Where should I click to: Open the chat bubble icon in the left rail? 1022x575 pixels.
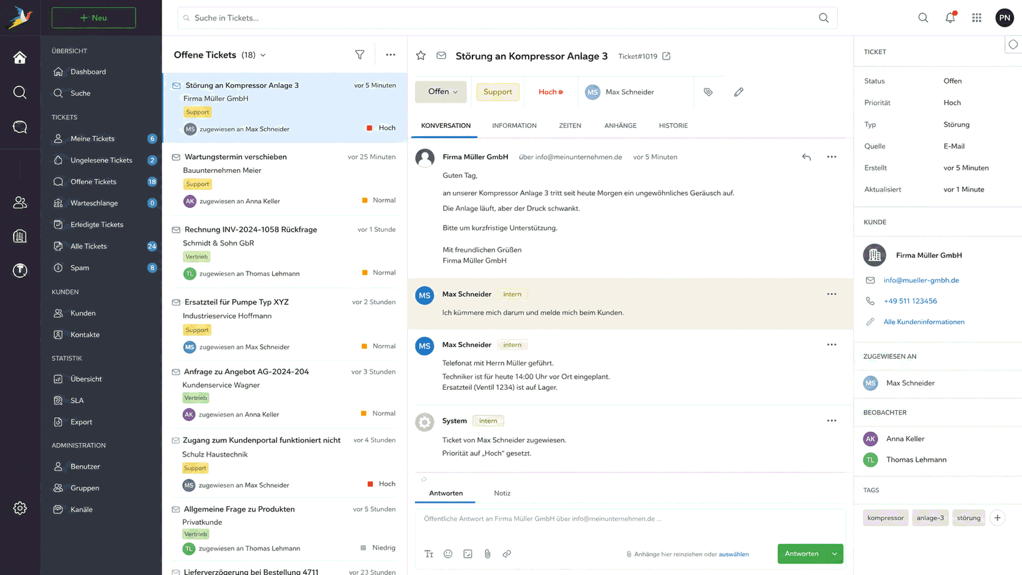pyautogui.click(x=20, y=126)
